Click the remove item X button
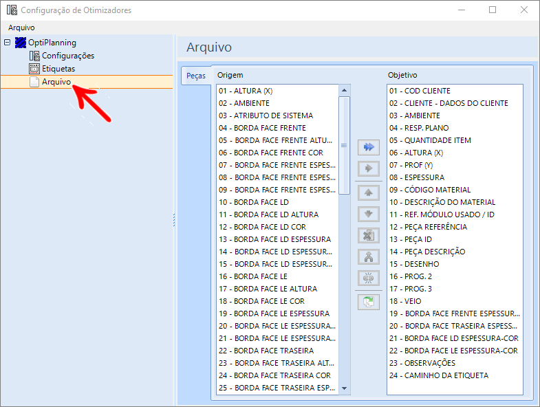The width and height of the screenshot is (540, 407). (369, 236)
